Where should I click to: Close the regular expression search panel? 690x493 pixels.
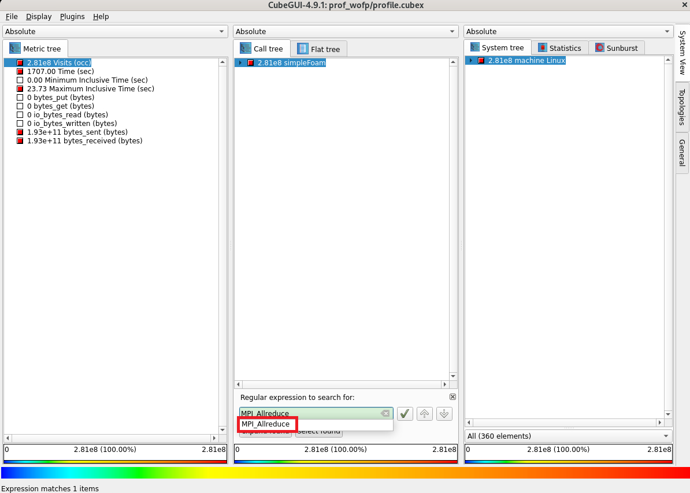(452, 397)
